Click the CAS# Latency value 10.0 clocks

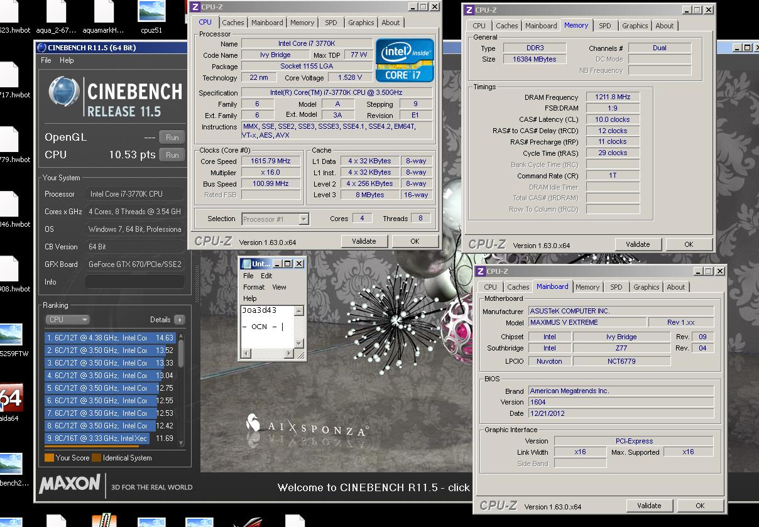click(x=613, y=119)
